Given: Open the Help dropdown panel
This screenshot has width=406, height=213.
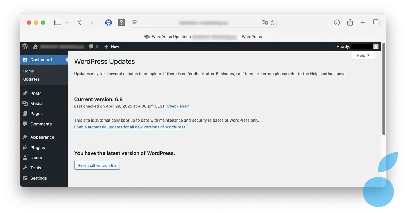Looking at the screenshot, I should click(363, 55).
